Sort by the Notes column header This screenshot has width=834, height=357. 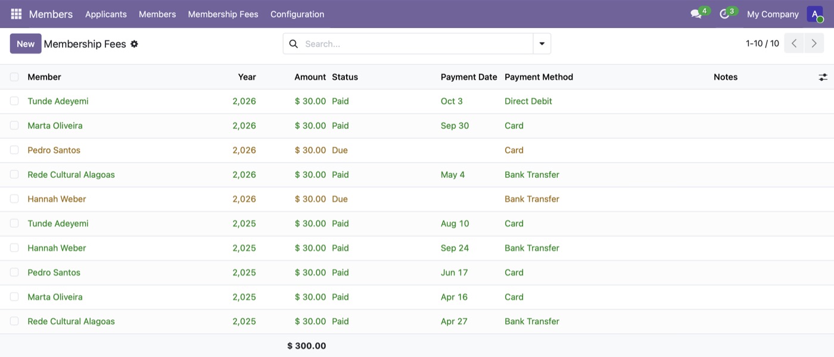tap(726, 77)
